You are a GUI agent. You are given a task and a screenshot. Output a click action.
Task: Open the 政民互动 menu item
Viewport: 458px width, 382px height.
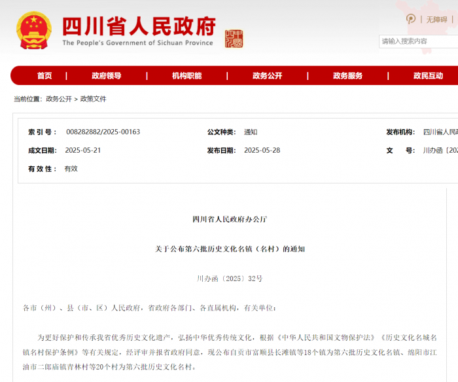pos(428,76)
